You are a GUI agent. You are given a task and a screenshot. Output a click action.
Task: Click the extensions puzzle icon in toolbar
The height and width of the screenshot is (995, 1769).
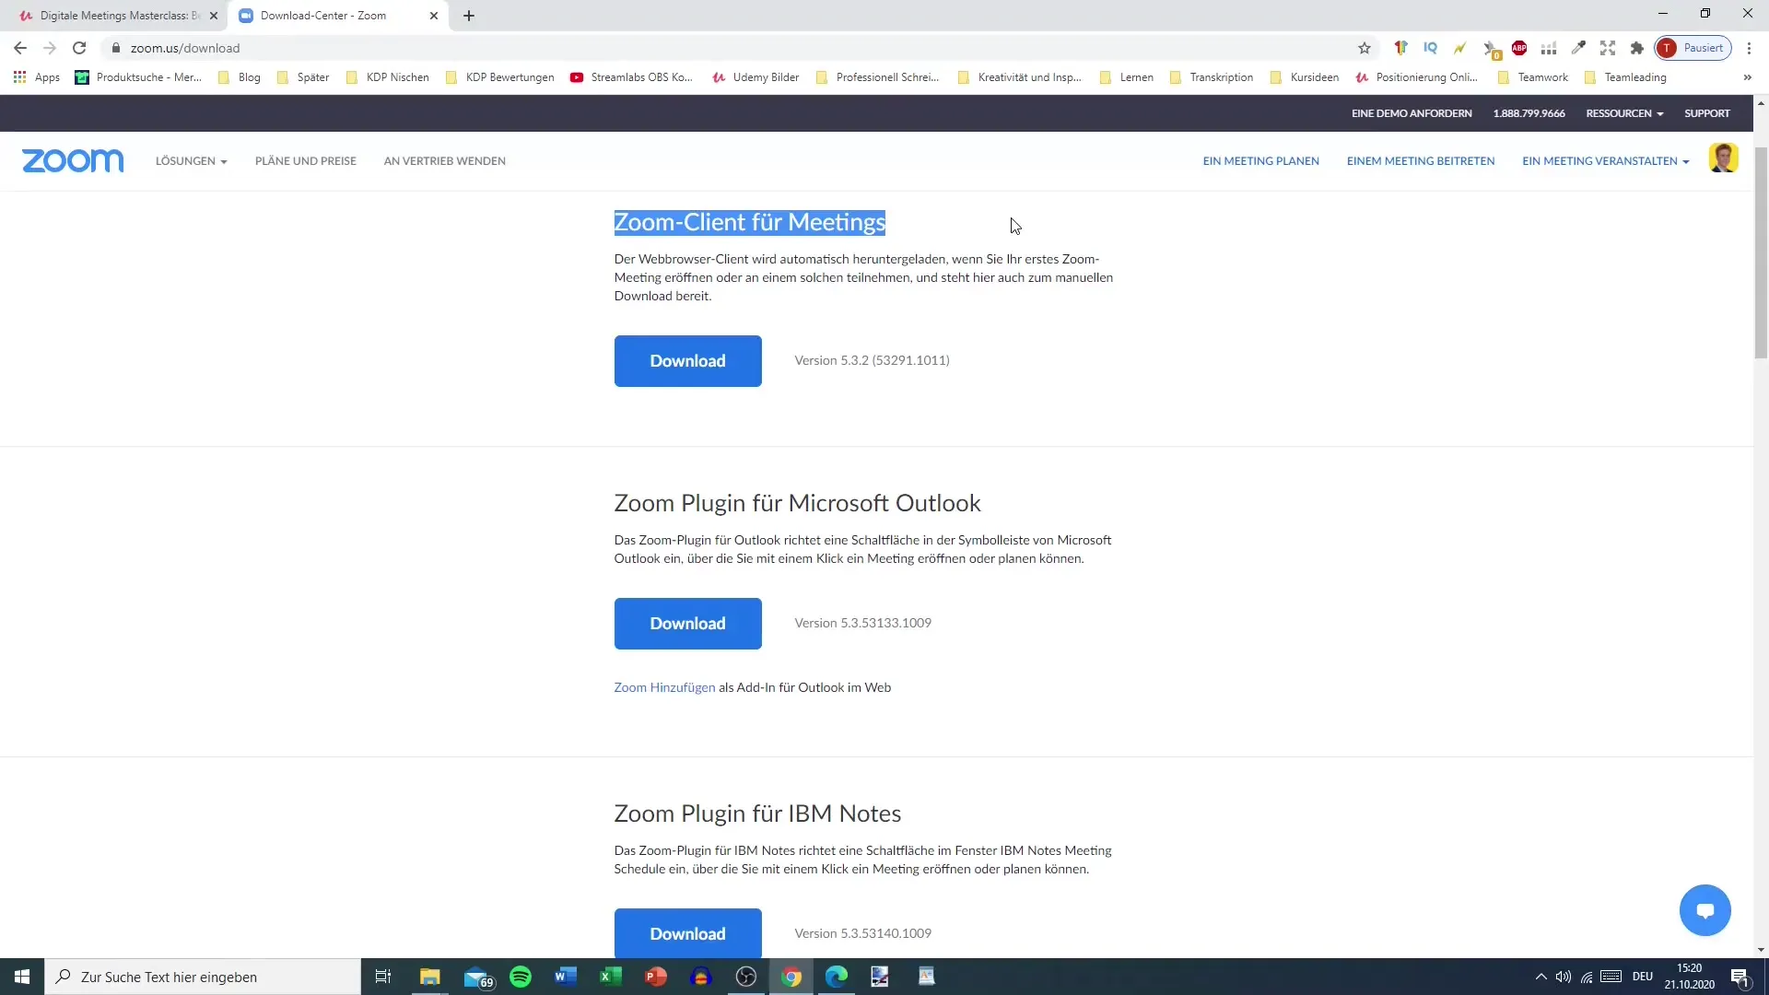pyautogui.click(x=1638, y=47)
